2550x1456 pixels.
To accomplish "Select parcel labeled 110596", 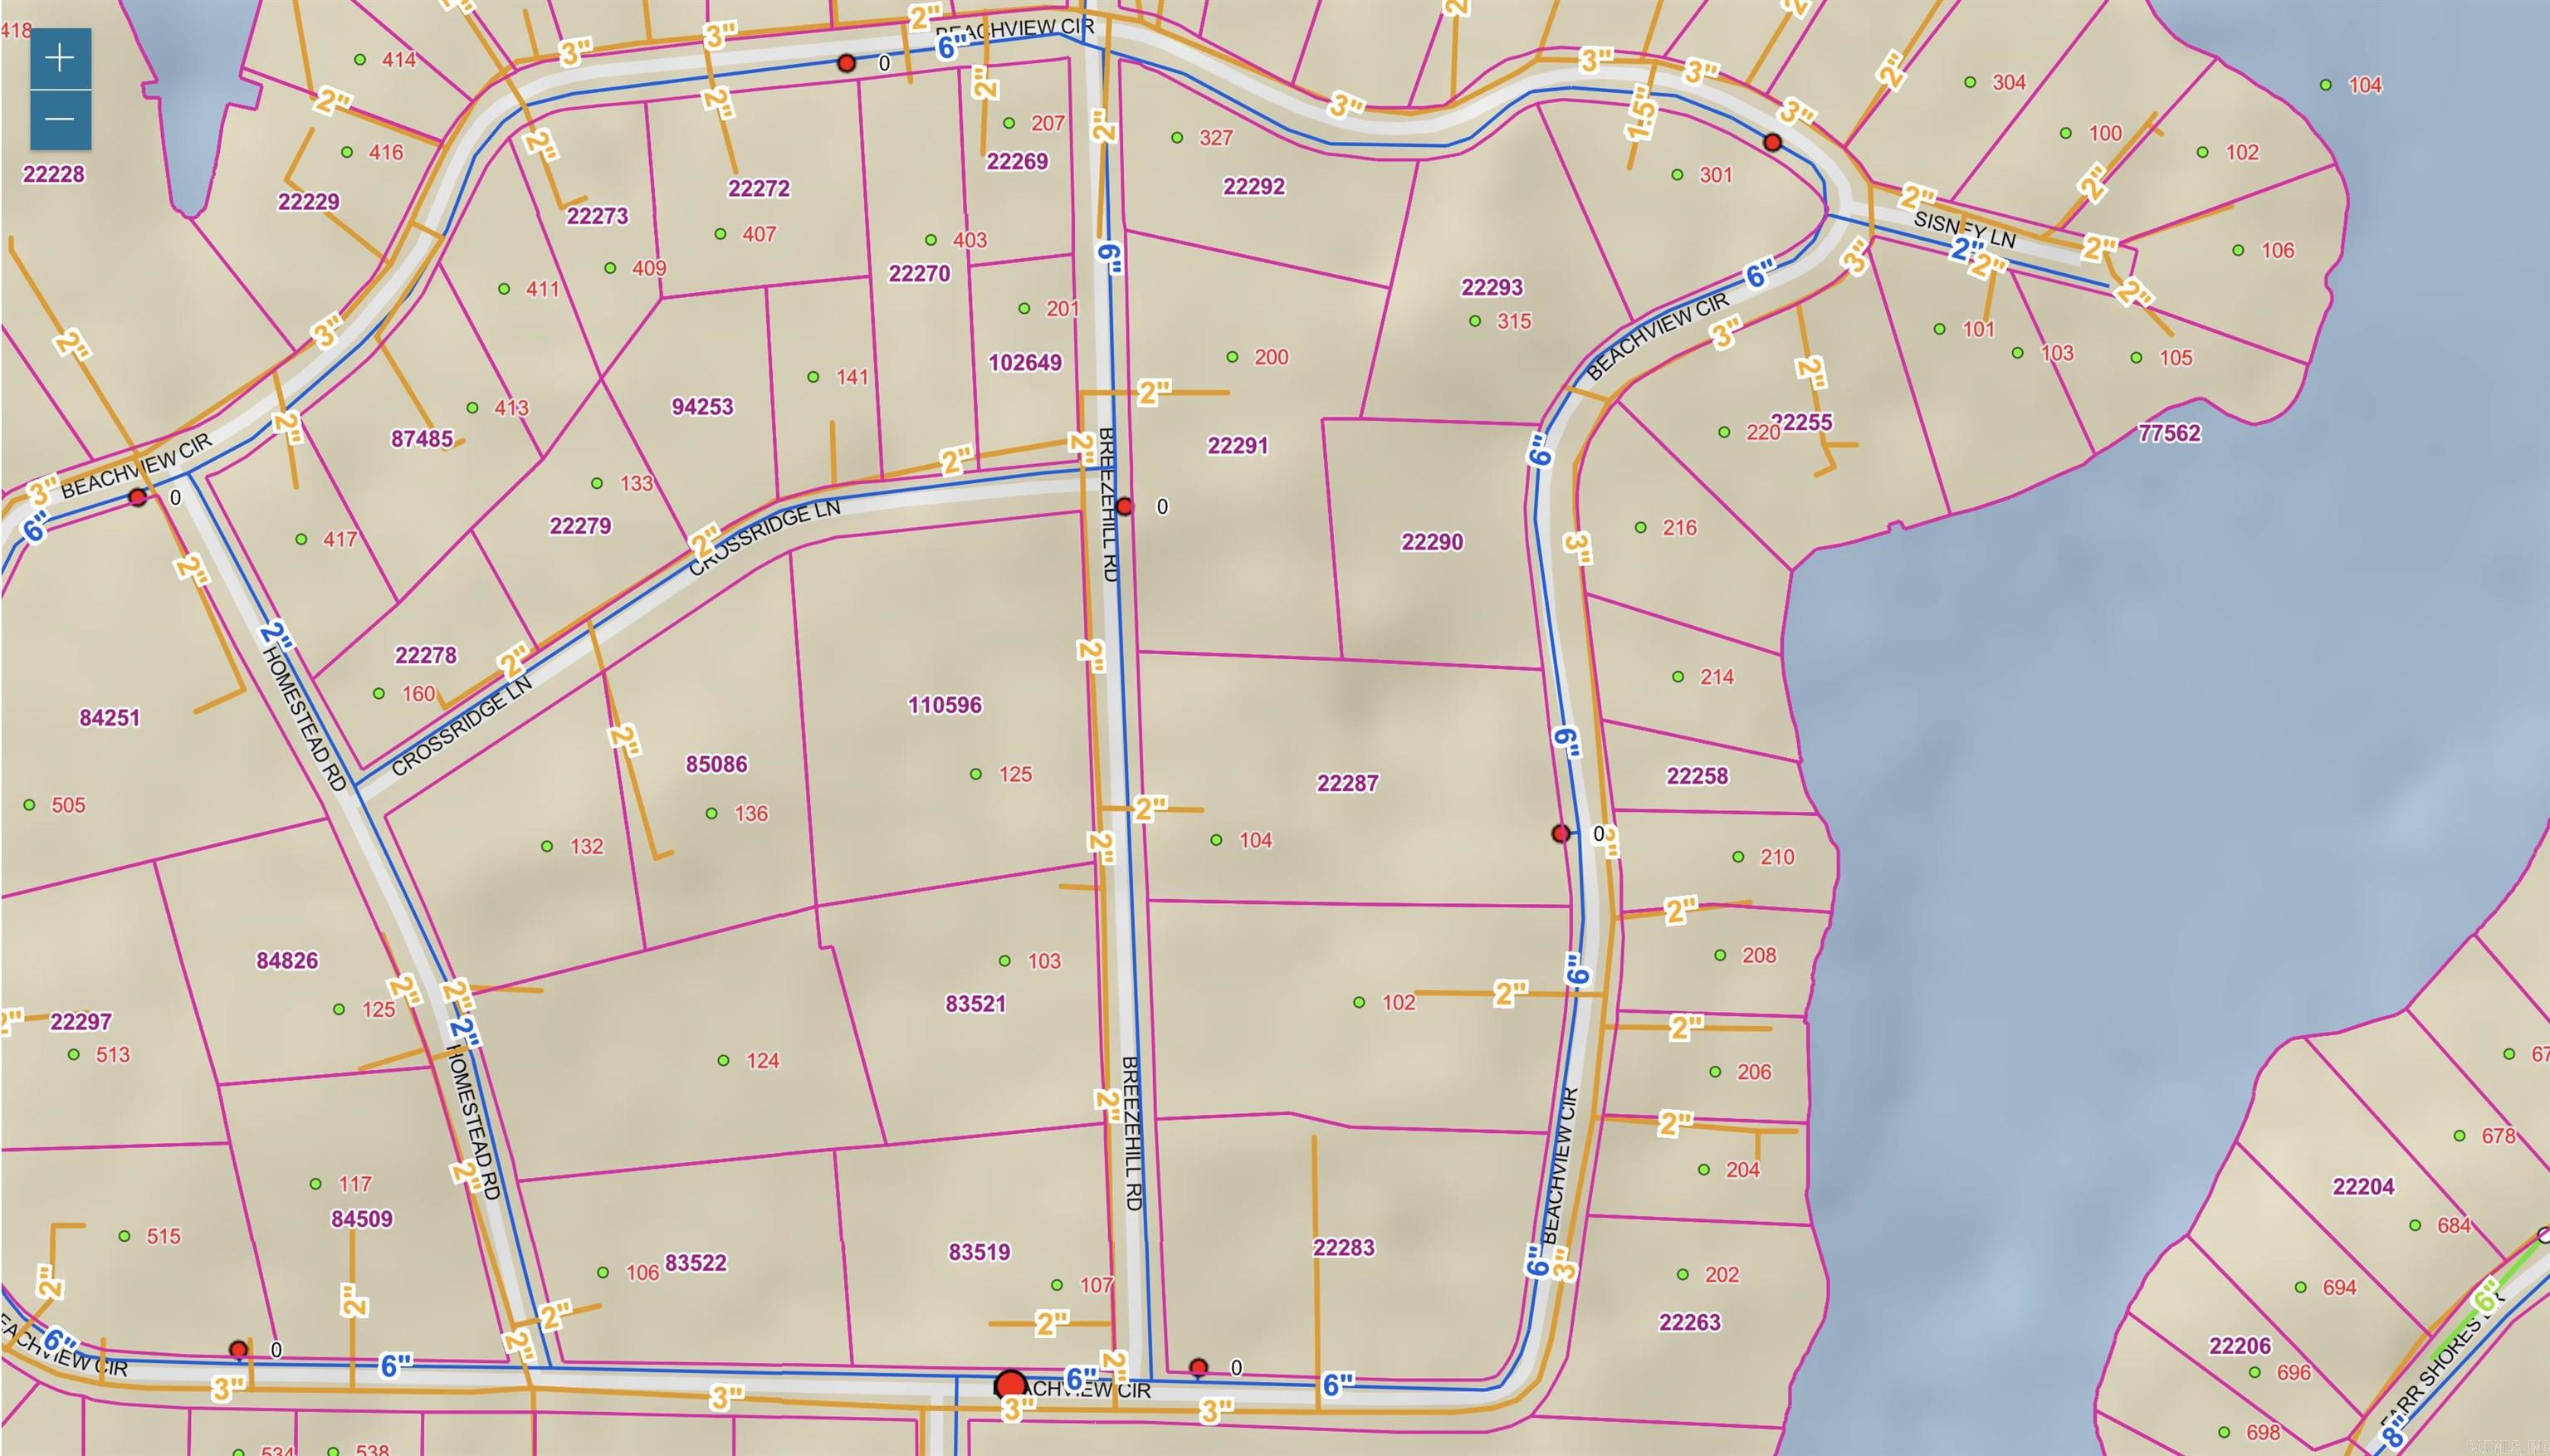I will point(944,705).
